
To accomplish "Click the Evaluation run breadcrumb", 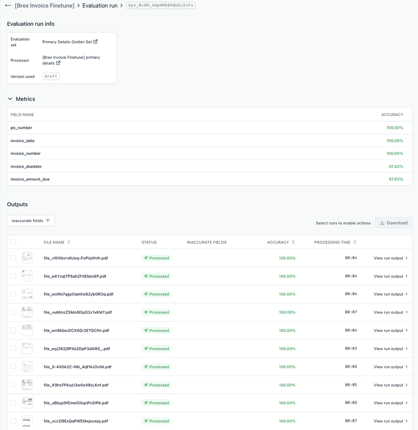I will (x=100, y=5).
